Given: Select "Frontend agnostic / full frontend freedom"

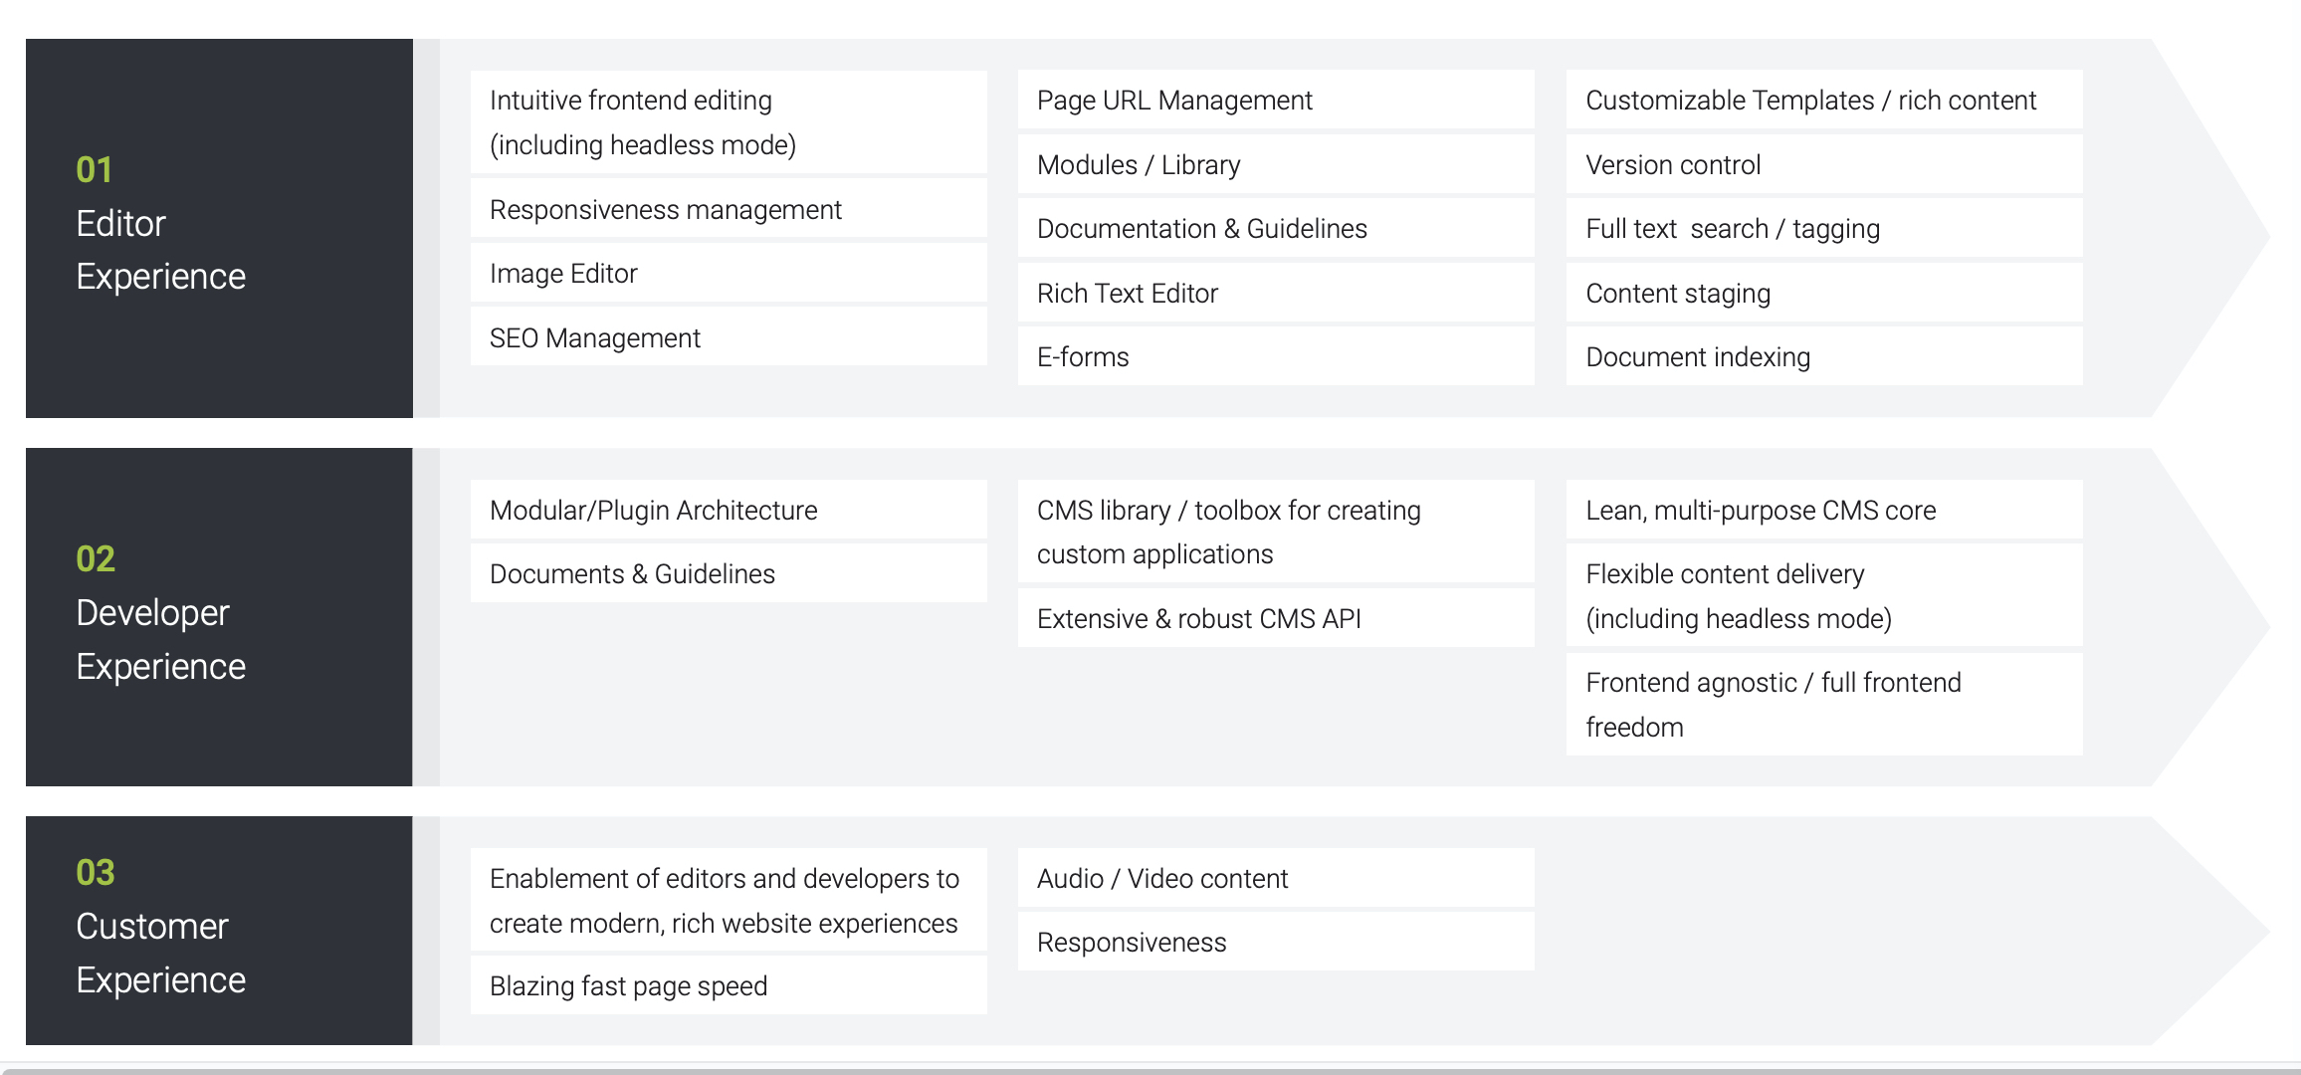Looking at the screenshot, I should pyautogui.click(x=1824, y=704).
